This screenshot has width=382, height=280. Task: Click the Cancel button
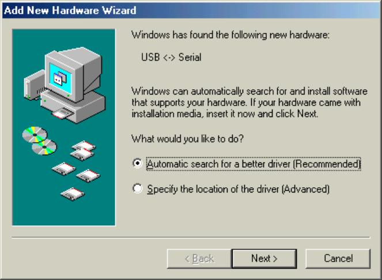[338, 259]
